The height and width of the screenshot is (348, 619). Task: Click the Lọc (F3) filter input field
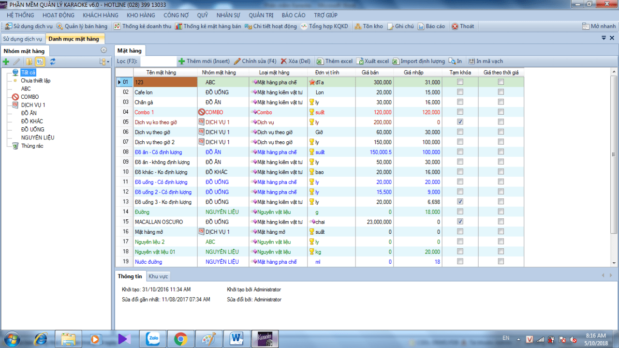[x=158, y=61]
